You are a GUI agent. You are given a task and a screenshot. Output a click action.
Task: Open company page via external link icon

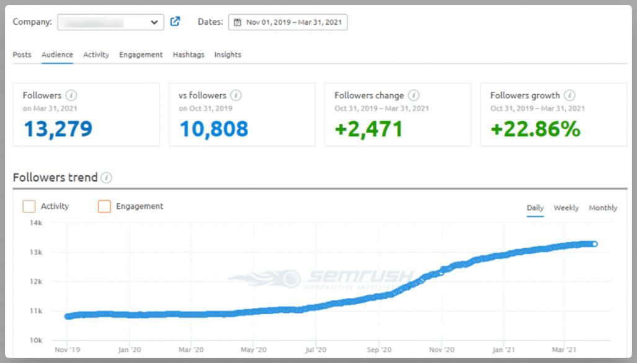pyautogui.click(x=176, y=22)
